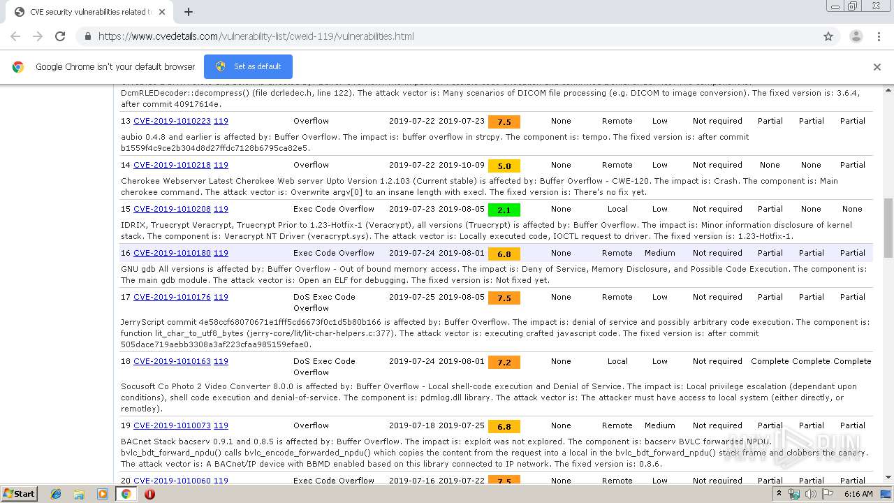Open the Windows Start menu
894x503 pixels.
coord(19,493)
